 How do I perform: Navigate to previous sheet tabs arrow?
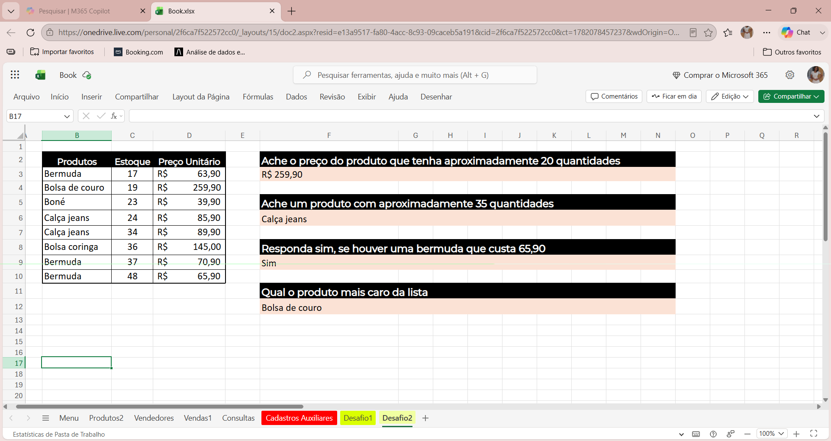point(11,418)
